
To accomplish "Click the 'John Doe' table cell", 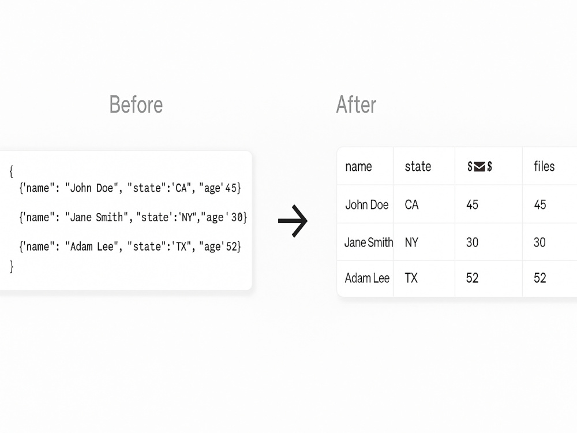I will click(366, 205).
